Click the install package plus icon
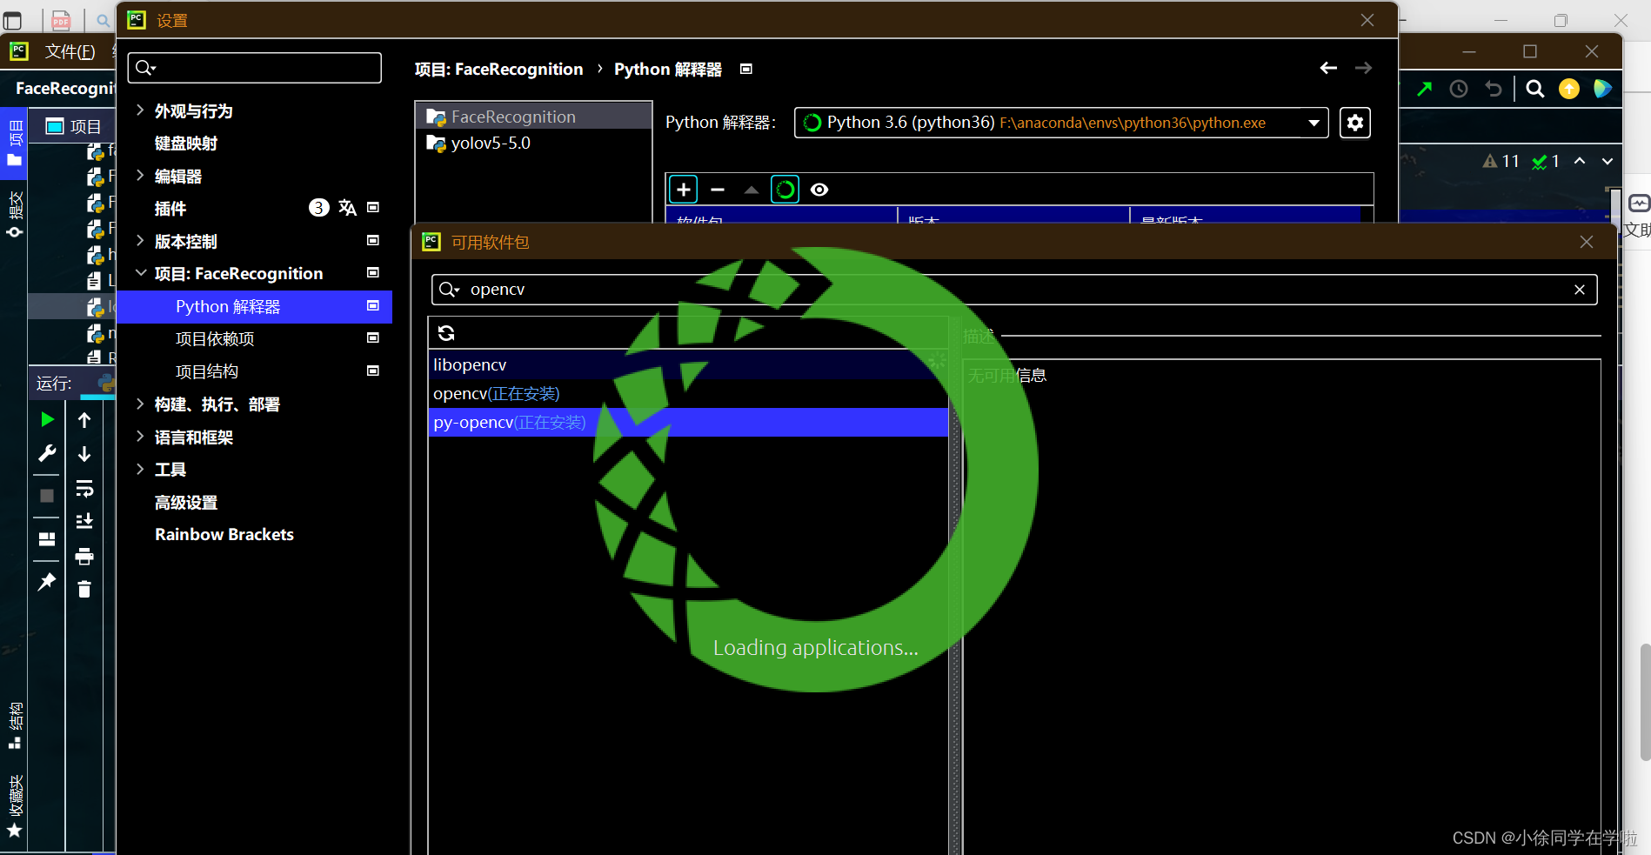Image resolution: width=1651 pixels, height=855 pixels. click(x=684, y=190)
